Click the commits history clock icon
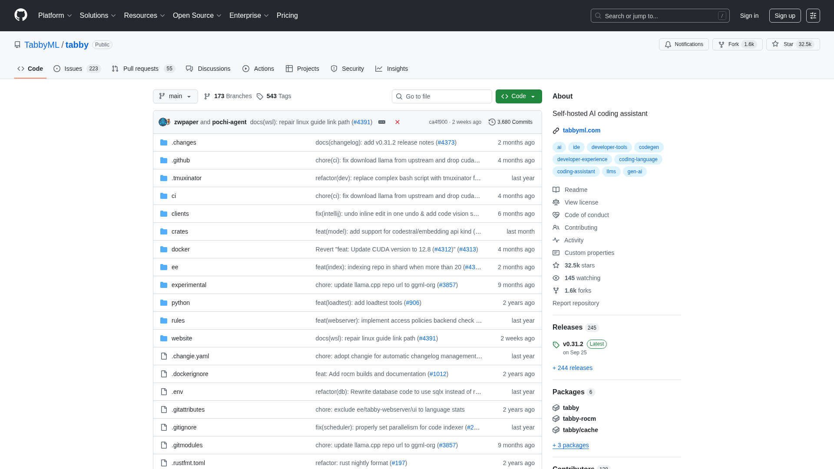The height and width of the screenshot is (469, 834). (x=492, y=122)
